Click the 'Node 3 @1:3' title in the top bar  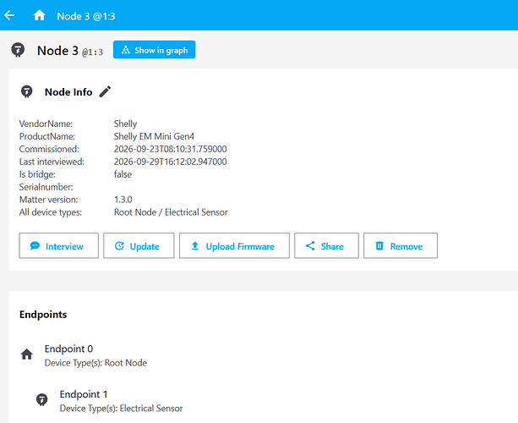[86, 16]
